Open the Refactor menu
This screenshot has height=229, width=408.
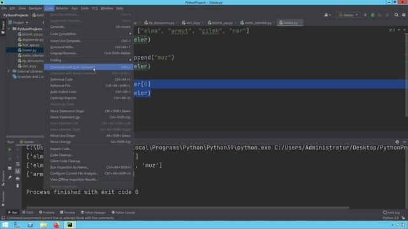tap(62, 8)
